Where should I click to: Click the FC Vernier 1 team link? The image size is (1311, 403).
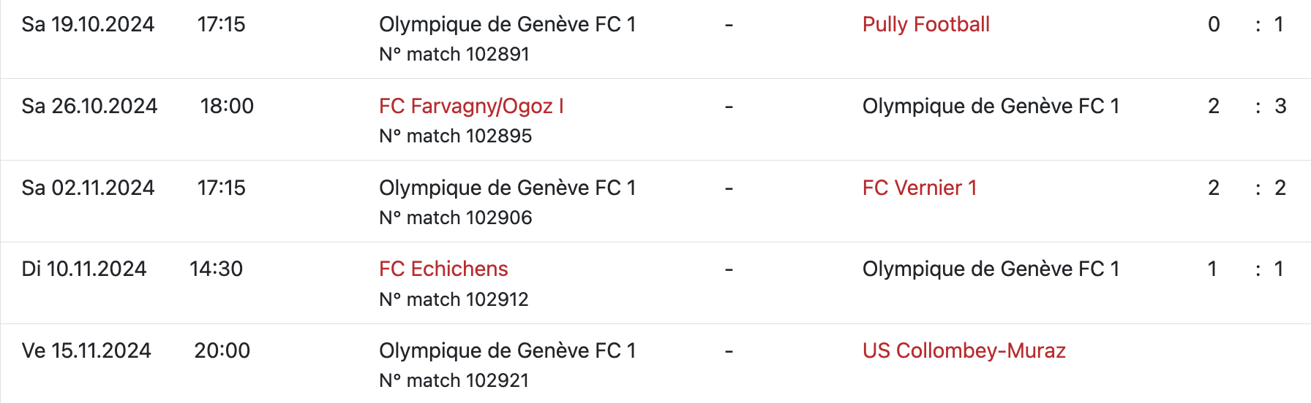click(919, 188)
